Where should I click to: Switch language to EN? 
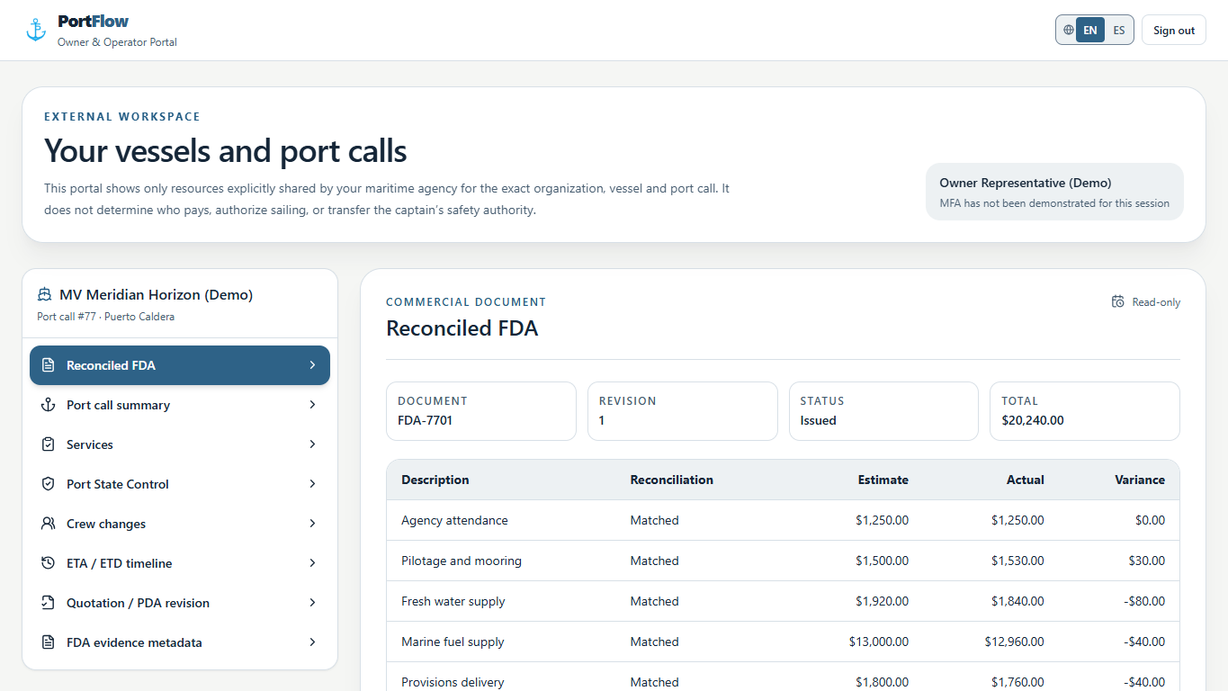point(1090,30)
